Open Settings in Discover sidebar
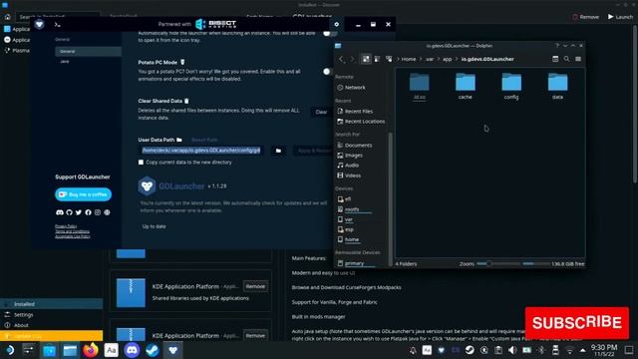 point(51,315)
